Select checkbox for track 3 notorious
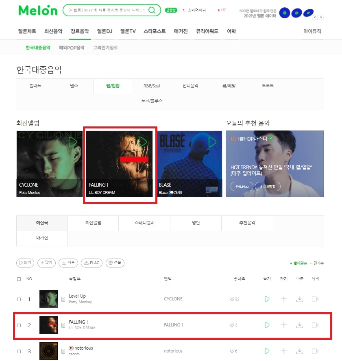 (x=19, y=351)
